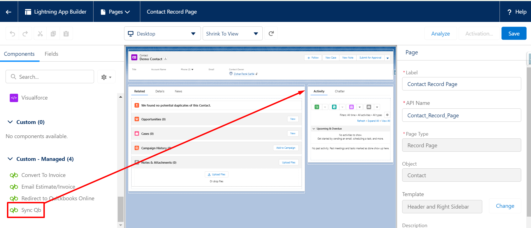
Task: Click the Lightning App Builder logo icon
Action: 28,12
